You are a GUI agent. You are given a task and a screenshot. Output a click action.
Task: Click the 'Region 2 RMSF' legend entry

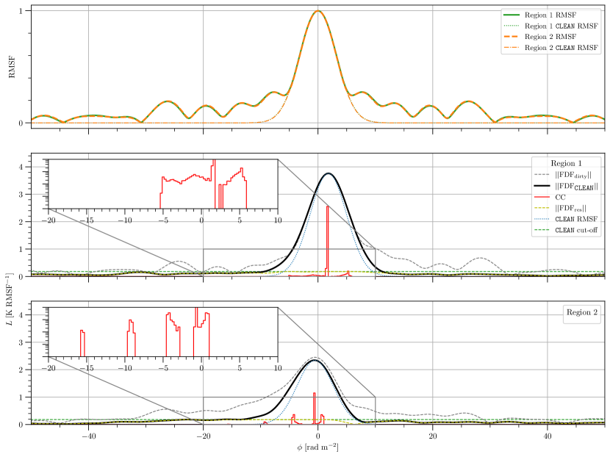pyautogui.click(x=550, y=37)
